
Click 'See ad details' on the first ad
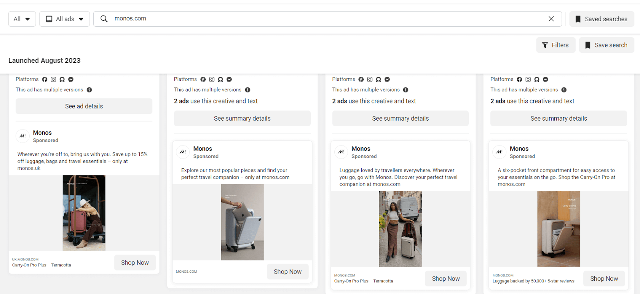pos(84,106)
